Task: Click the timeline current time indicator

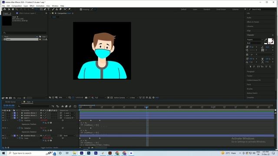Action: 146,107
